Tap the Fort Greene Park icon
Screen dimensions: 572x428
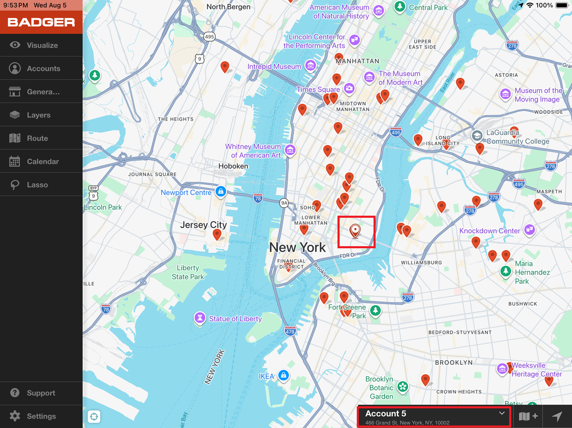coord(376,311)
